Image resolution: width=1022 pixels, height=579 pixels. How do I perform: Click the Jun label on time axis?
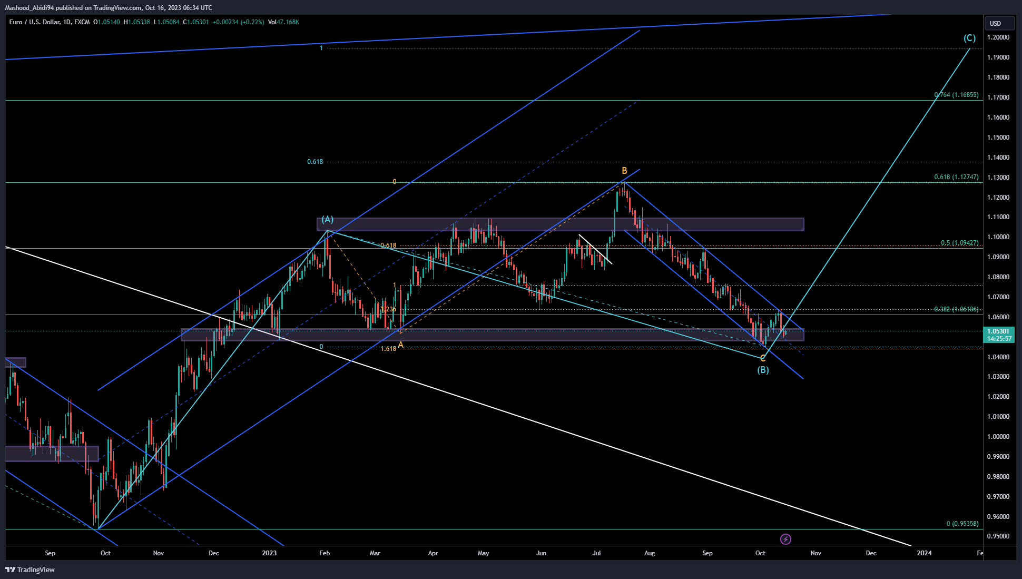tap(541, 553)
